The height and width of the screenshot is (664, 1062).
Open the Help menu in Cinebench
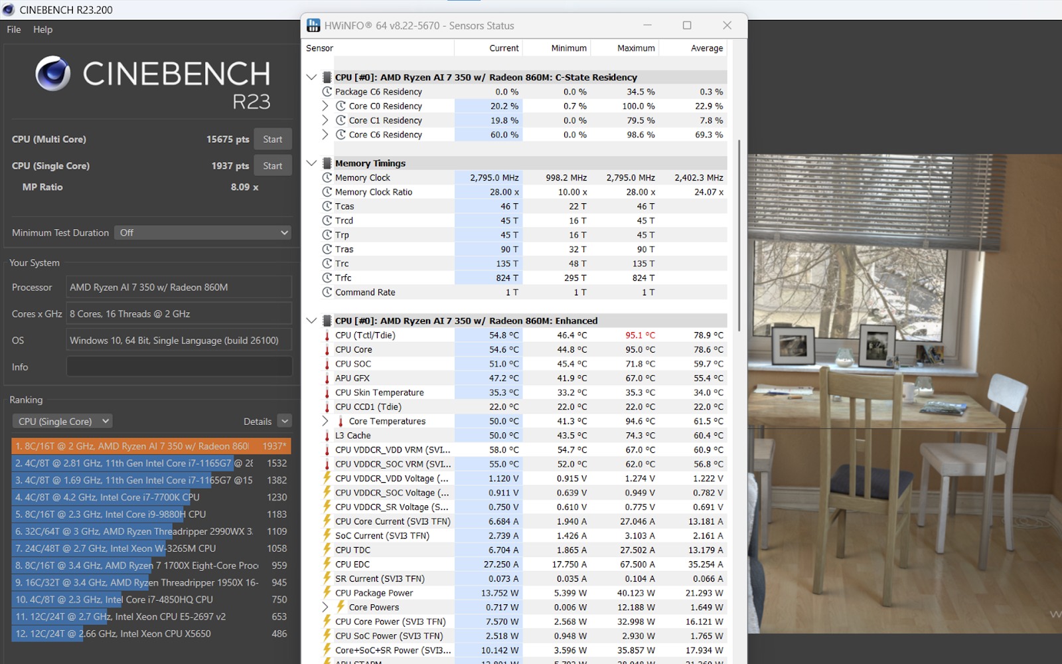coord(42,30)
